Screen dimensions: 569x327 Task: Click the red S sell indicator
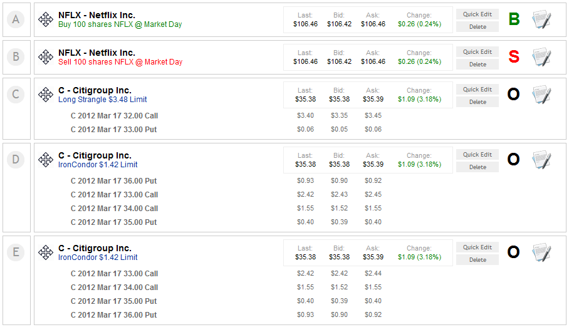(x=514, y=57)
